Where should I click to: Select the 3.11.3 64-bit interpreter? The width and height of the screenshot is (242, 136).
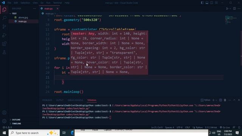click(x=211, y=127)
